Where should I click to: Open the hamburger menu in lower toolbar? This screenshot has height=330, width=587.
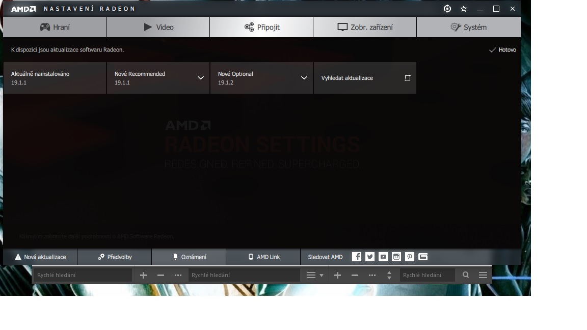coord(483,275)
